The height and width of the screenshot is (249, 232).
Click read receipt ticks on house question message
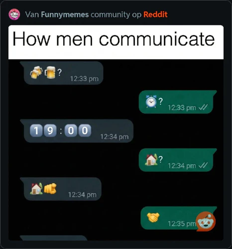pos(203,165)
